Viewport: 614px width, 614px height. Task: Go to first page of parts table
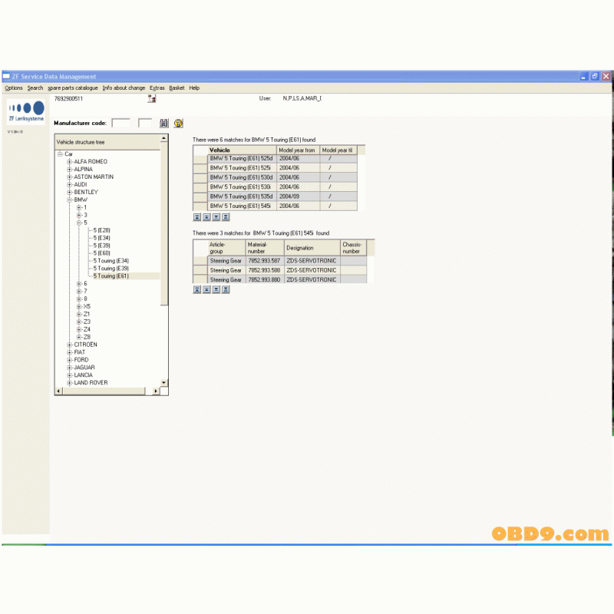pos(197,289)
